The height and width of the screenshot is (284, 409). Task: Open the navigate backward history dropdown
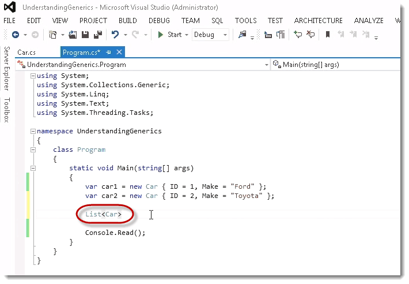point(25,35)
